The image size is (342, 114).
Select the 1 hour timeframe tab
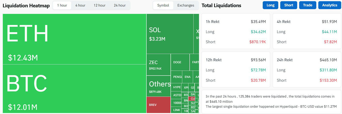point(62,5)
